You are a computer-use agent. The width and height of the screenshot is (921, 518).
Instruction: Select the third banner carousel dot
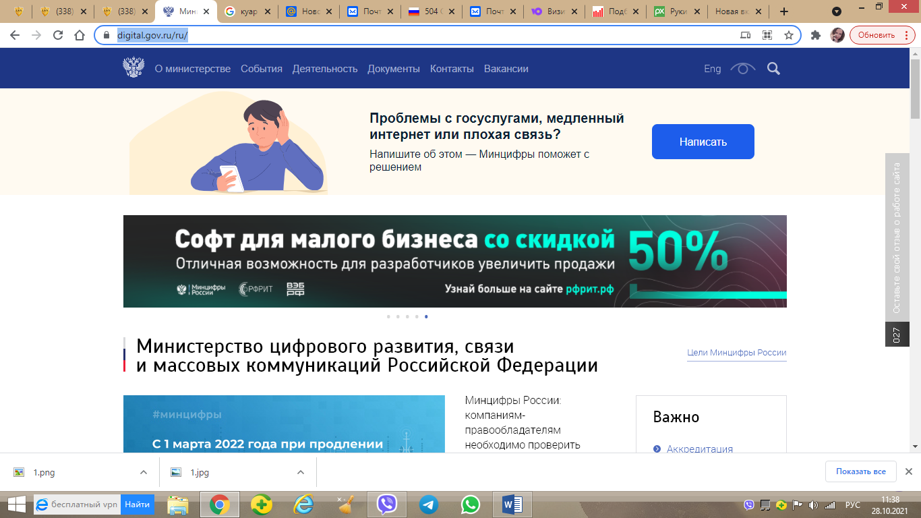click(407, 316)
